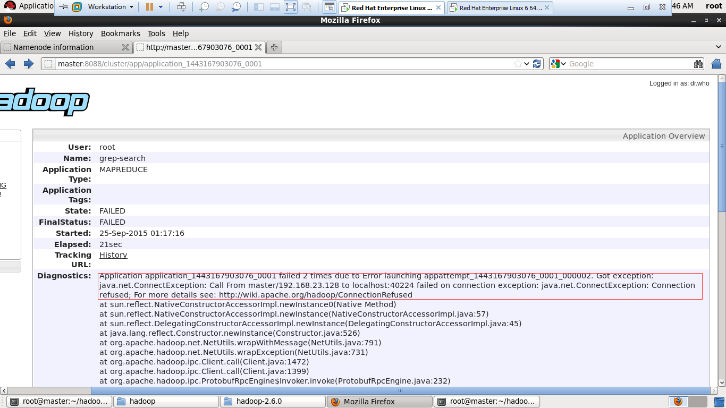Pause the virtual machine
This screenshot has width=726, height=408.
point(149,7)
